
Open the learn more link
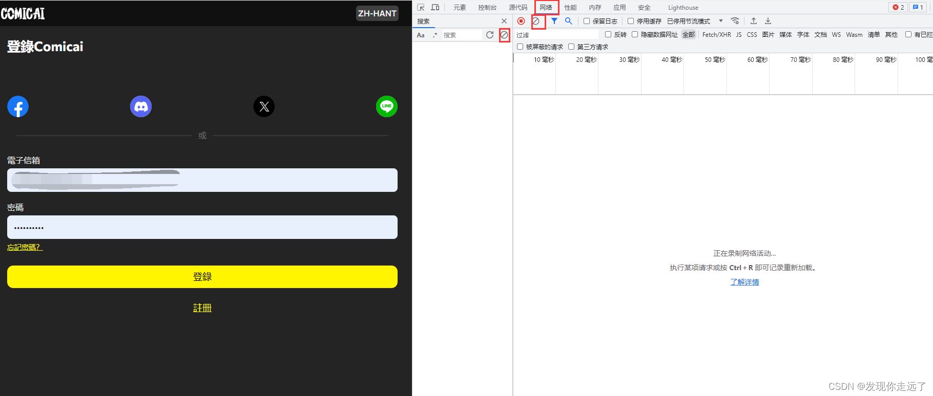(x=744, y=282)
